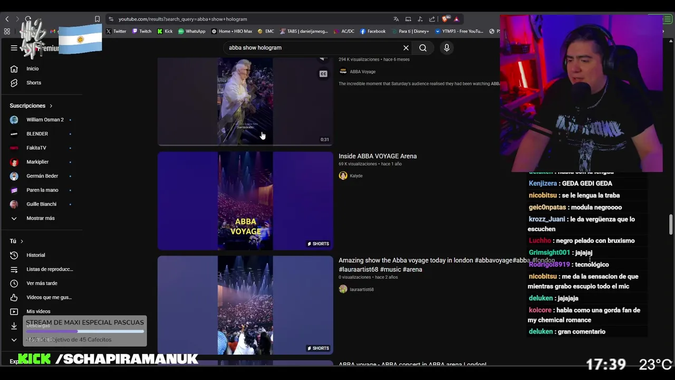
Task: Open Para ti | Disney+ bookmark
Action: 410,31
